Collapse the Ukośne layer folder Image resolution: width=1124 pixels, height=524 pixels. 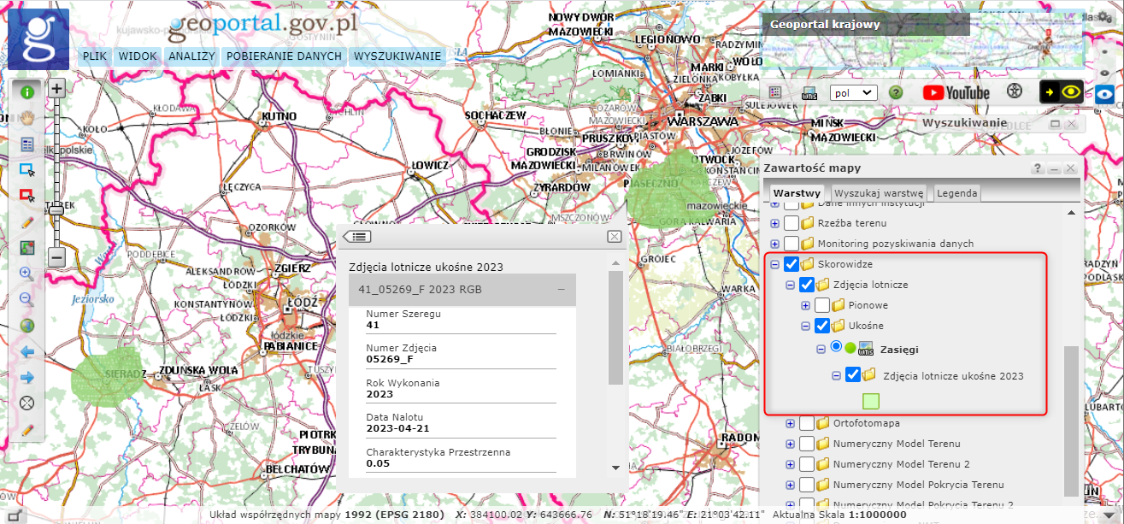coord(805,326)
